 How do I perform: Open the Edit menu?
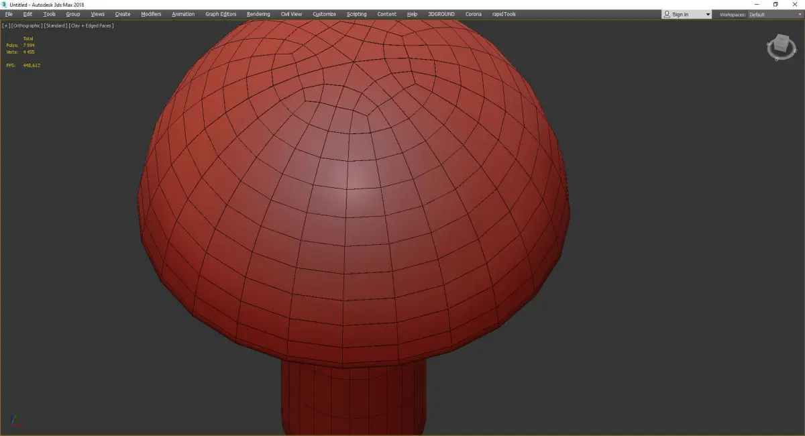(x=28, y=14)
